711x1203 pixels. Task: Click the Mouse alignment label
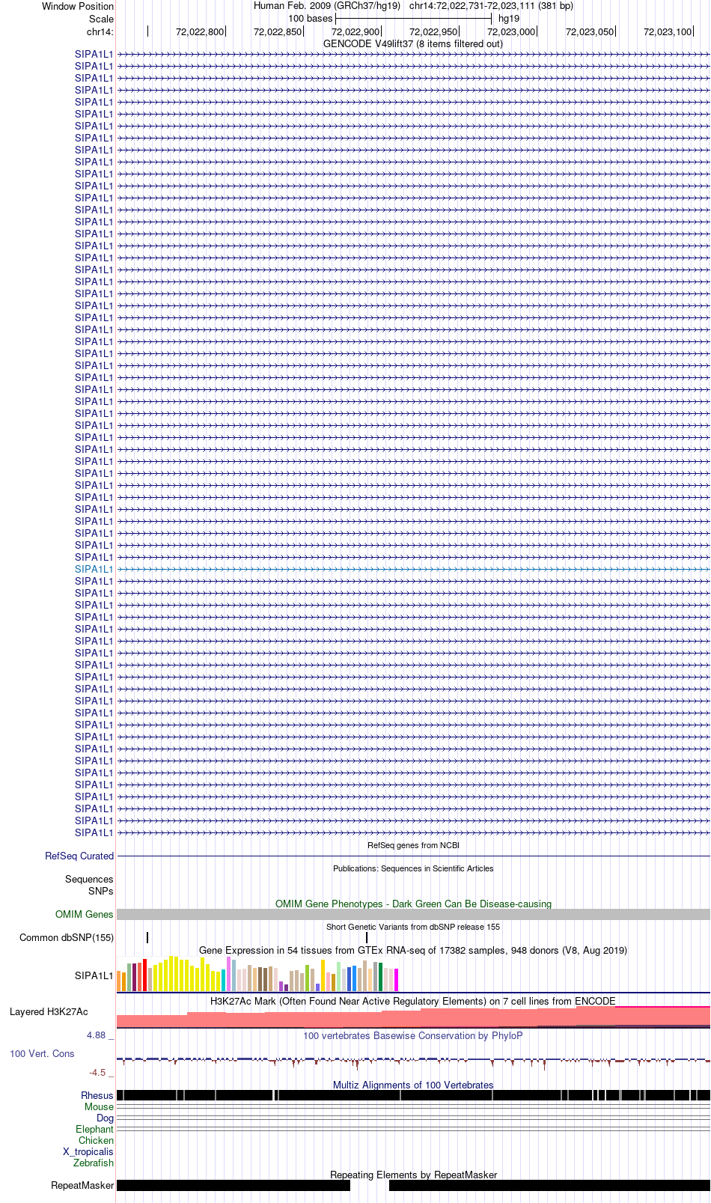(x=99, y=1106)
